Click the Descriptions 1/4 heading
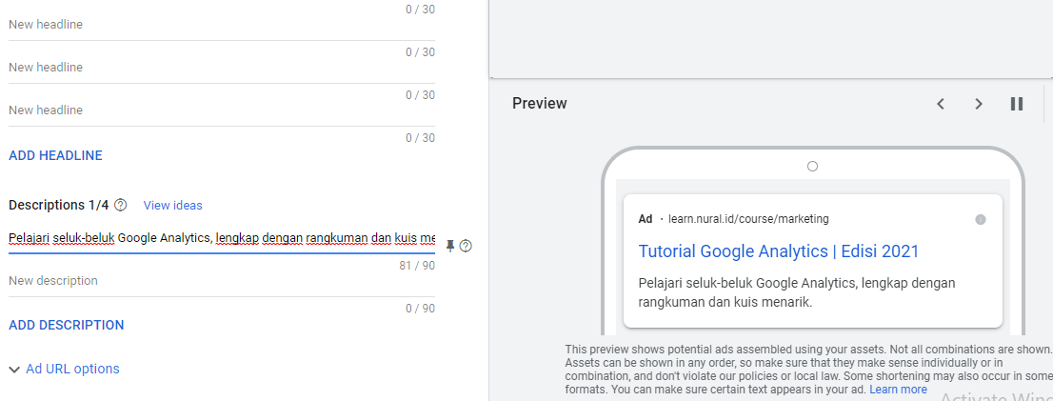Screen dimensions: 1053x401 58,205
